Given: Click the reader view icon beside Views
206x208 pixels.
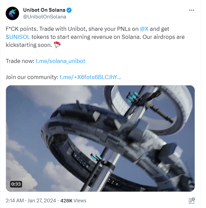Looking at the screenshot, I should pos(192,201).
